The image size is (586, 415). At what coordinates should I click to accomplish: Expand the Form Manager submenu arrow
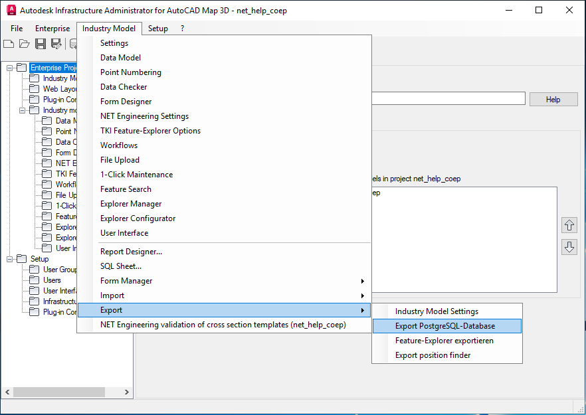pos(362,281)
